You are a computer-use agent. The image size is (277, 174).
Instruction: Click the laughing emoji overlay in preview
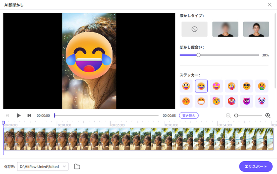click(89, 55)
